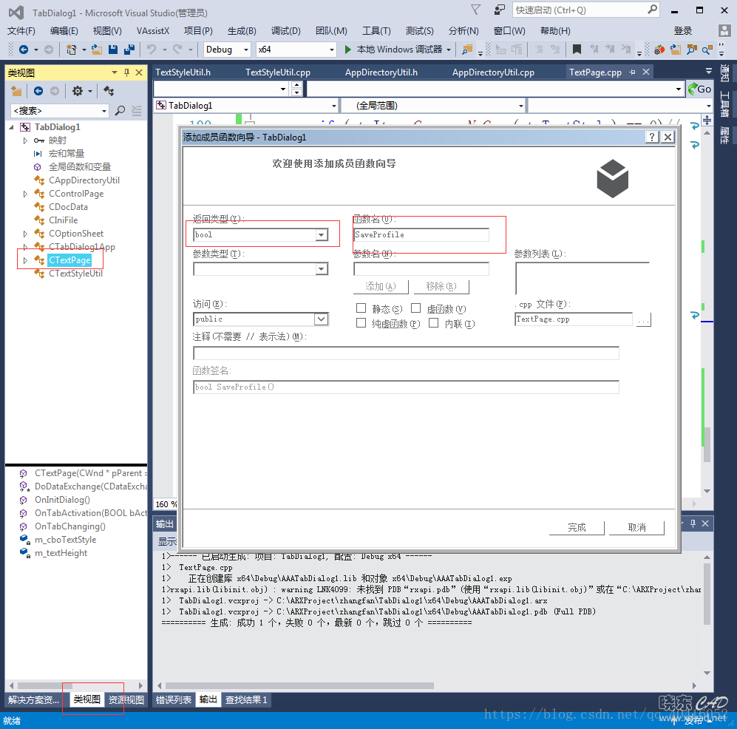Viewport: 737px width, 729px height.
Task: Click the search magnifier in Class View
Action: [120, 110]
